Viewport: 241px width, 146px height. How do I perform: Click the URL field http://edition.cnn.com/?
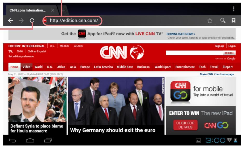(74, 21)
